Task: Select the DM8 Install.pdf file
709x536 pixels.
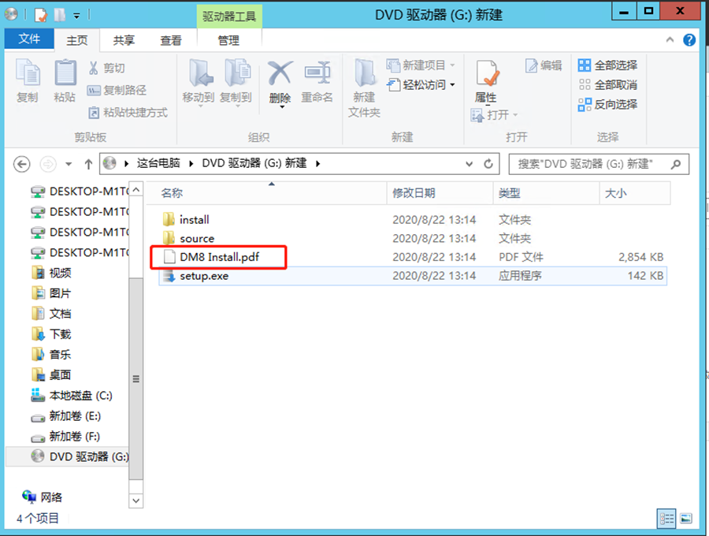Action: [218, 257]
